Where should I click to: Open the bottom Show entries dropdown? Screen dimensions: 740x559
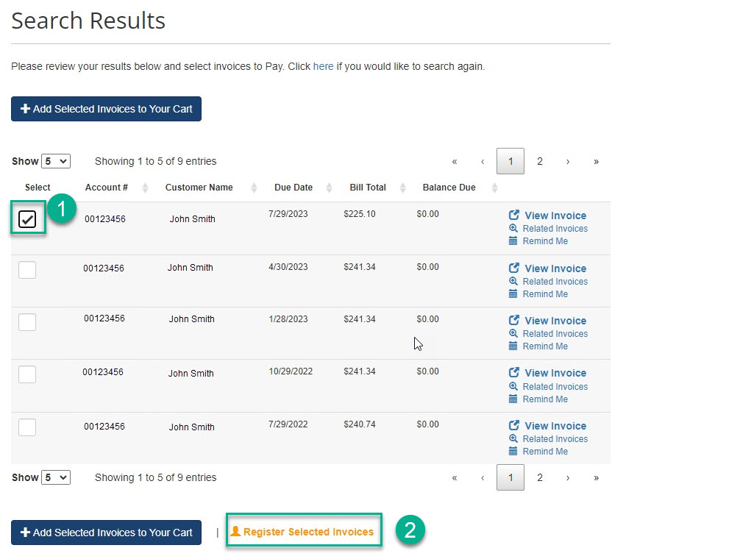click(x=57, y=477)
